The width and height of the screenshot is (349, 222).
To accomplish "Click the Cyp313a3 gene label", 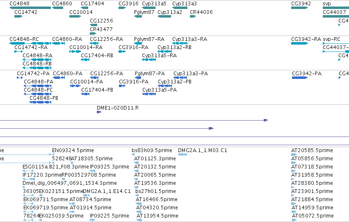I will [x=185, y=4].
